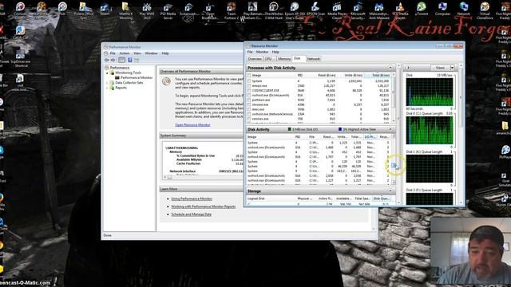
Task: Tick the Image header select-all checkbox
Action: click(x=249, y=75)
